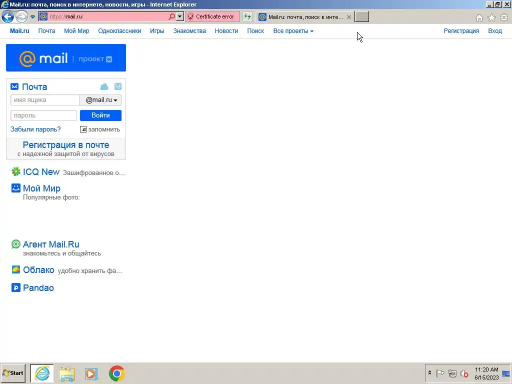The image size is (512, 384).
Task: Launch Google Chrome from taskbar
Action: [x=116, y=373]
